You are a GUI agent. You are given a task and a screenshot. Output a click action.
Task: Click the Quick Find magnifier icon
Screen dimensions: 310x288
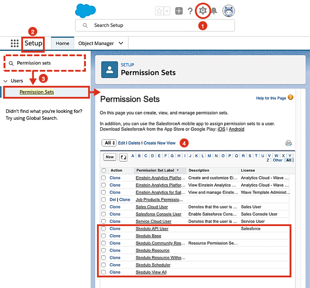[11, 63]
